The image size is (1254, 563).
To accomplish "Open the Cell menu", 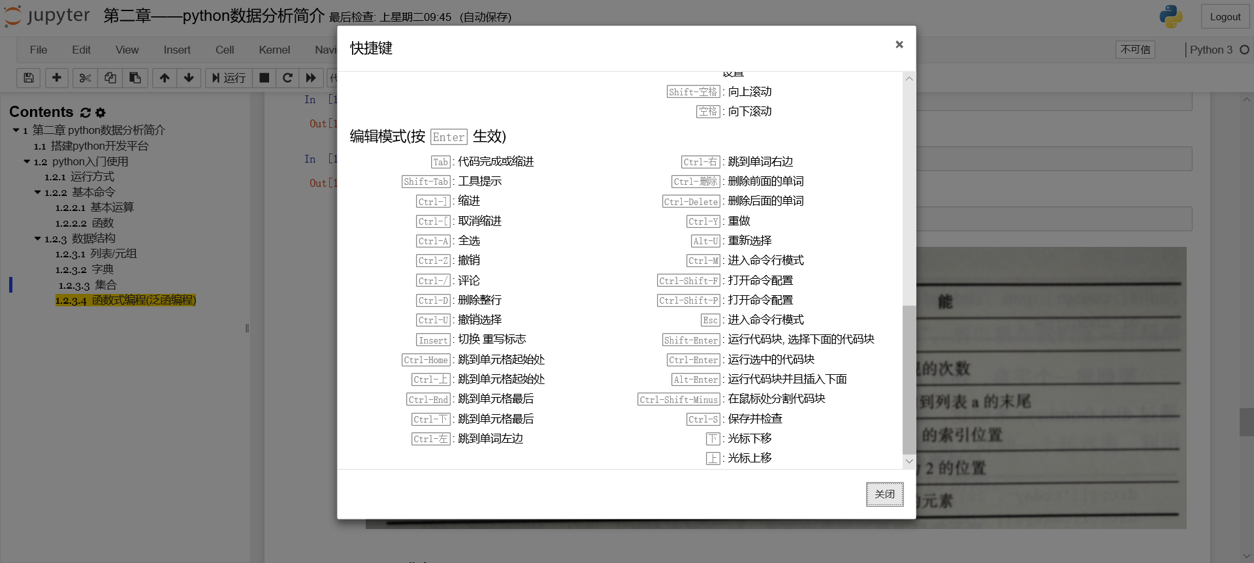I will [x=225, y=50].
